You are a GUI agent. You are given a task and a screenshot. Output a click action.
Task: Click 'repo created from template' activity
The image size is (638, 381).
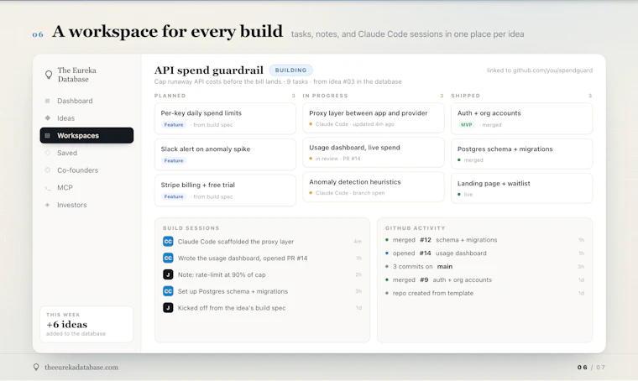point(484,293)
